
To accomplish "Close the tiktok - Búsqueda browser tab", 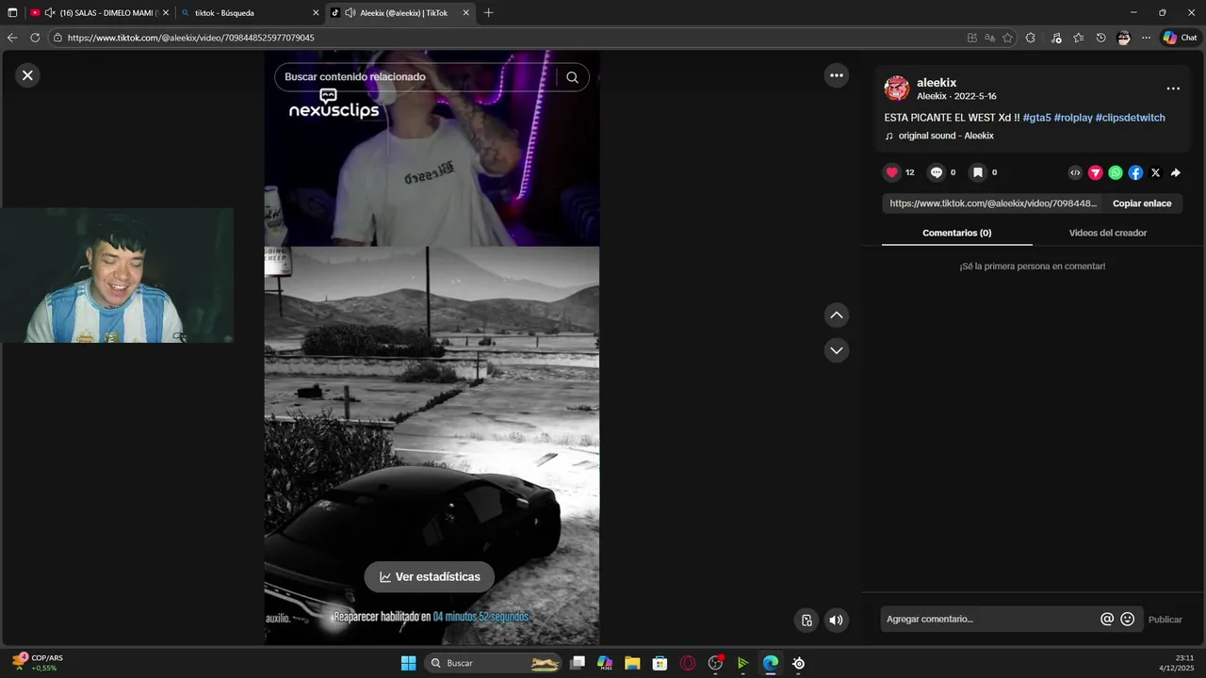I will point(316,13).
